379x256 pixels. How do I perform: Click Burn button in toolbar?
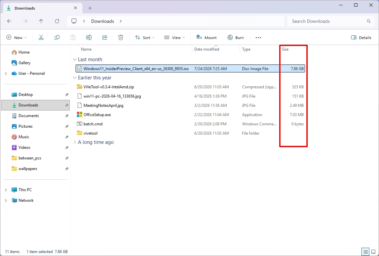pos(235,38)
